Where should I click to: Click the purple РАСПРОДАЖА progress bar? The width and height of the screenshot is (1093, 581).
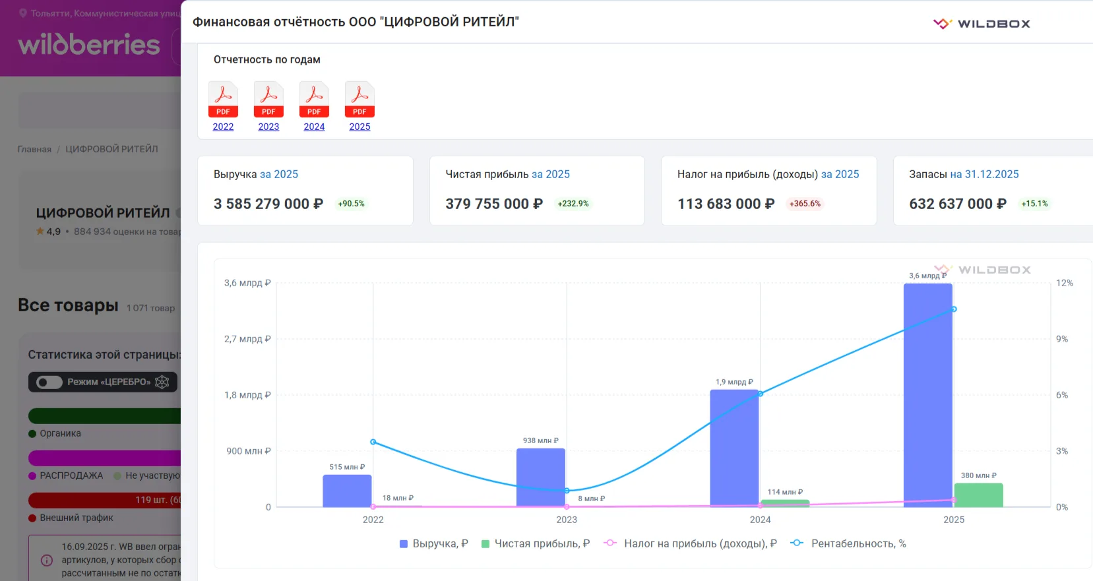104,458
